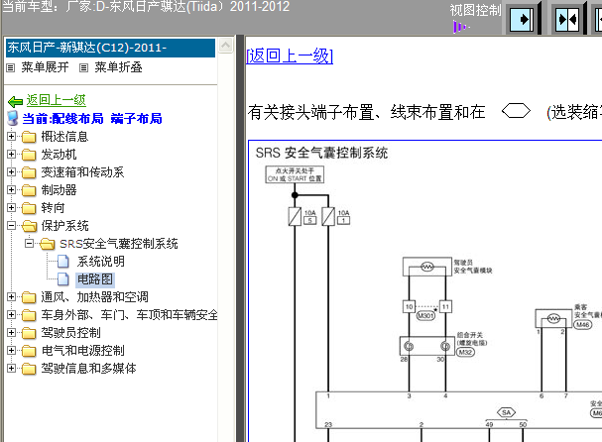Click the 制动器 folder icon
This screenshot has width=602, height=442.
[x=29, y=190]
